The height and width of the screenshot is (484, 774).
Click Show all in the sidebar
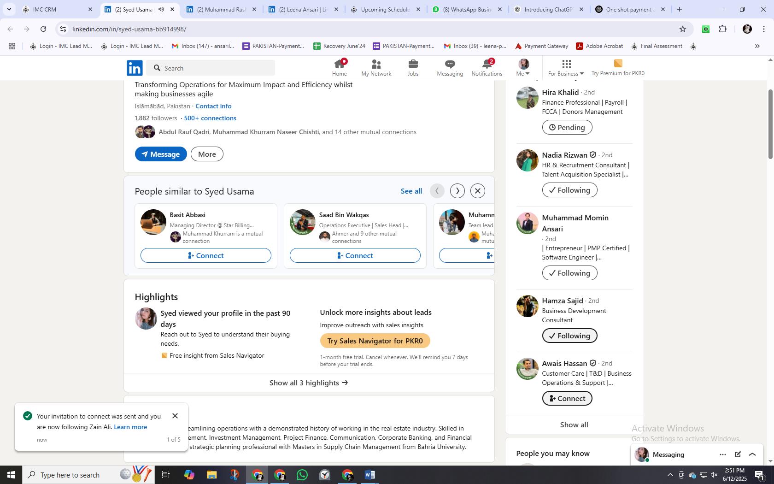point(574,425)
